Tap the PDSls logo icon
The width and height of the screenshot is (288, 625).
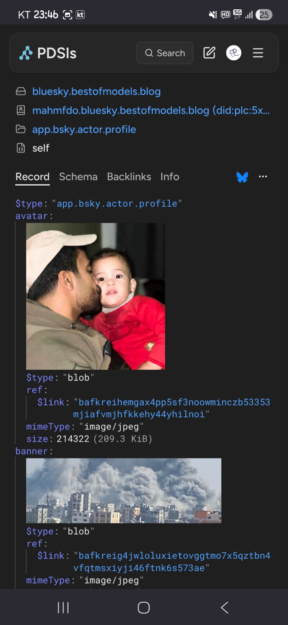[26, 53]
